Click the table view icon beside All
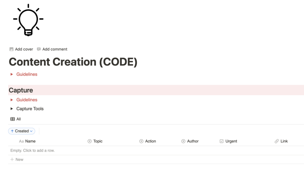 [x=13, y=119]
